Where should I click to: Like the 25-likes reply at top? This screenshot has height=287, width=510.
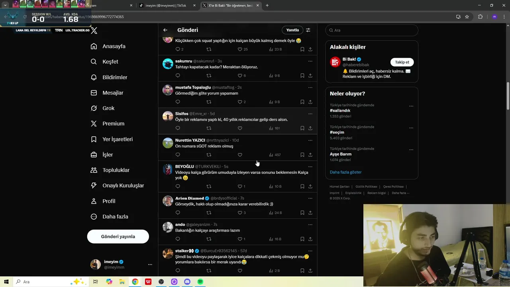click(x=240, y=49)
